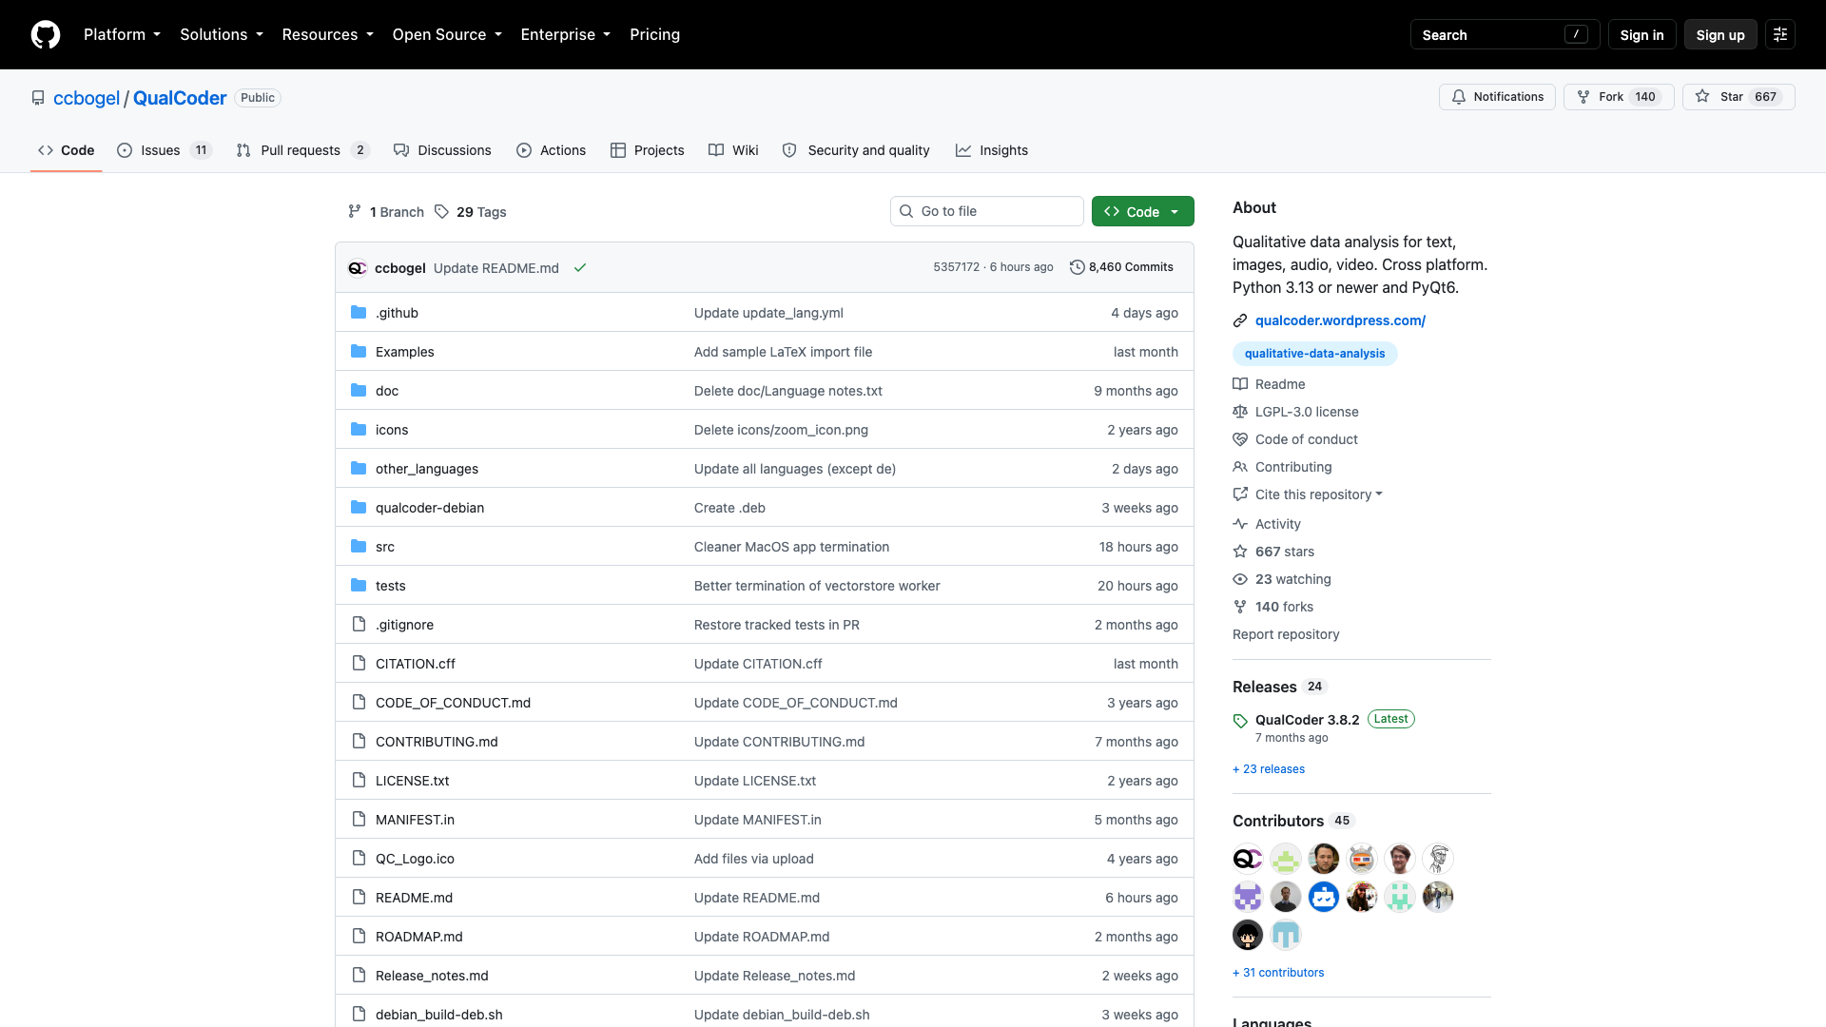Go to GitHub home via Octocat logo
Viewport: 1826px width, 1027px height.
[46, 34]
